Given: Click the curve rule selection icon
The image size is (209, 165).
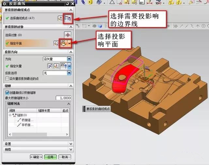Looking at the screenshot, I should 68,18.
